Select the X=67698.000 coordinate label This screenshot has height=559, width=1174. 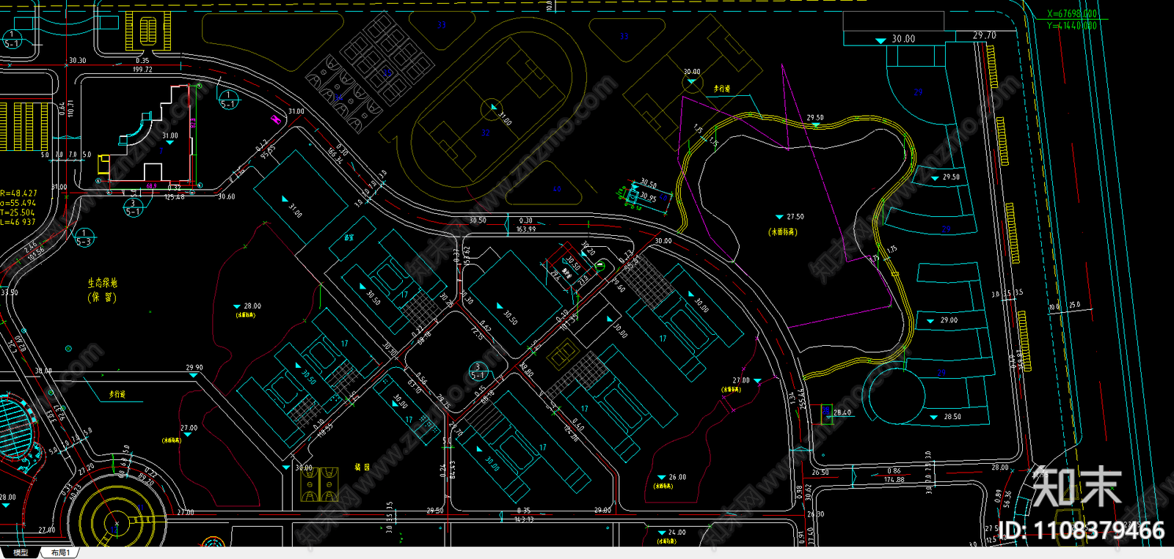click(x=1072, y=14)
